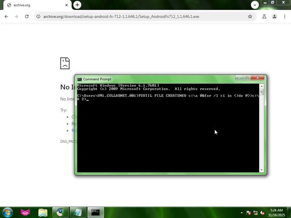
Task: Click the Copyright 2009 Microsoft Corporation line
Action: click(149, 89)
